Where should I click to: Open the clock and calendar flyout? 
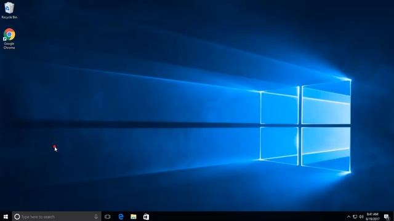tap(372, 217)
